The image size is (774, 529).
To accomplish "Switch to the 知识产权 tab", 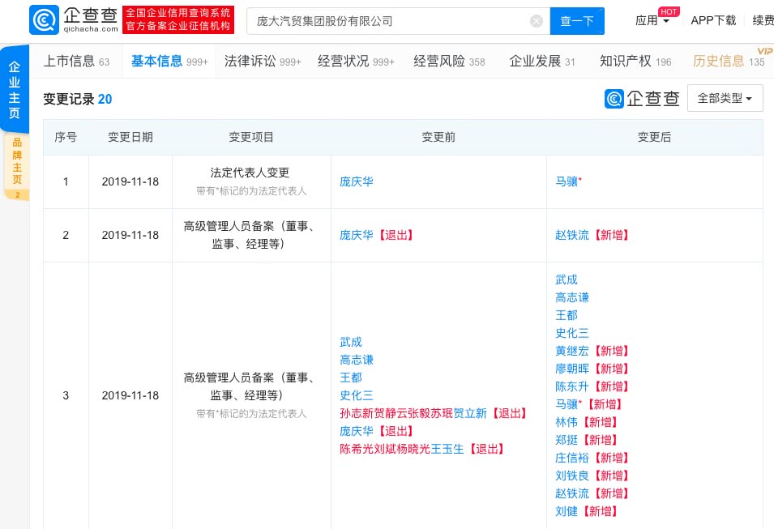I will click(635, 62).
